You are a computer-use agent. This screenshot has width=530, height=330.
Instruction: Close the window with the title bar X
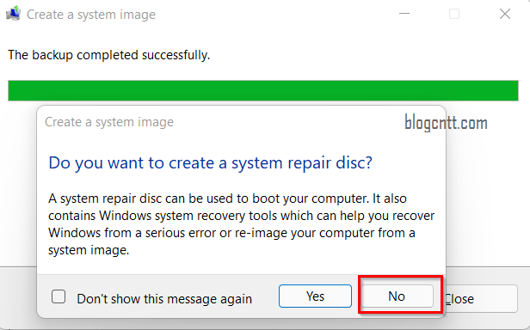point(505,14)
